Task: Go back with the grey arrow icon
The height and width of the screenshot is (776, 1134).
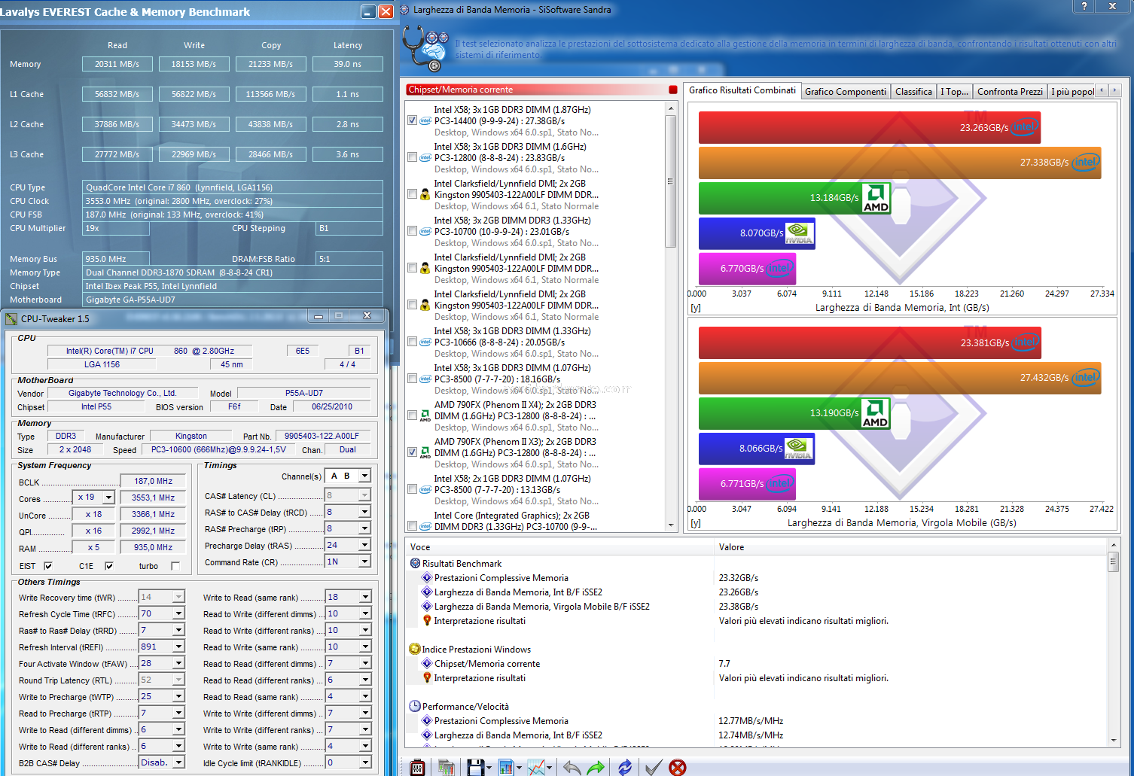Action: click(x=572, y=767)
